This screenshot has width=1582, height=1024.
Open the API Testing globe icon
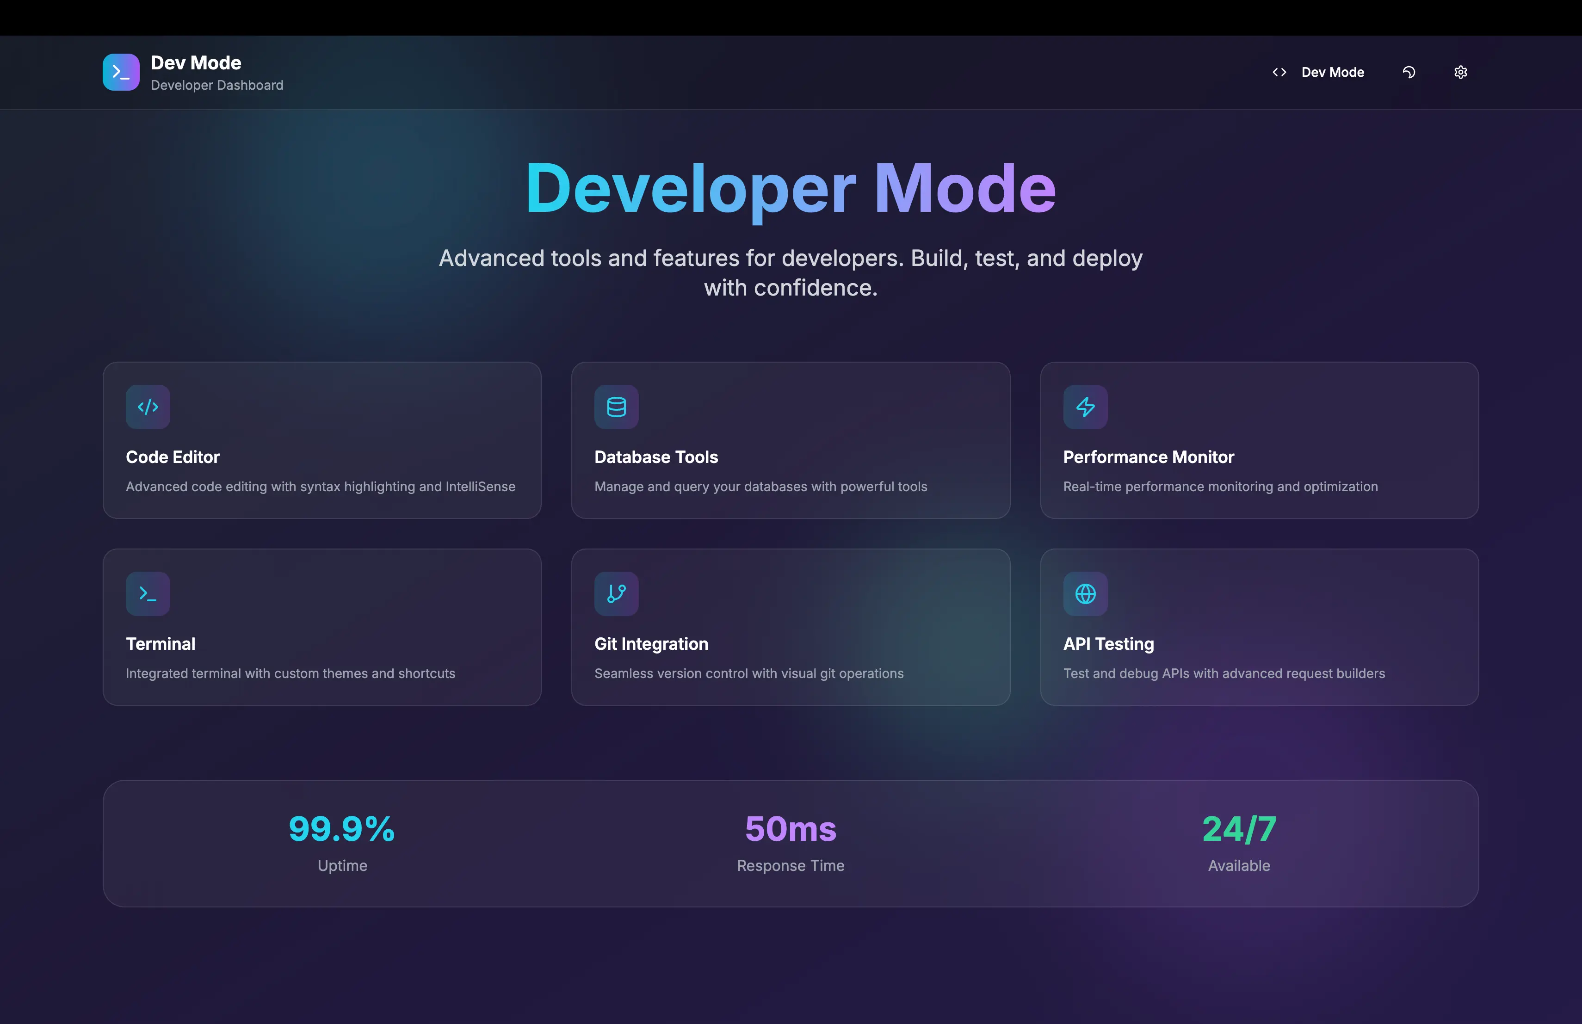pyautogui.click(x=1085, y=593)
